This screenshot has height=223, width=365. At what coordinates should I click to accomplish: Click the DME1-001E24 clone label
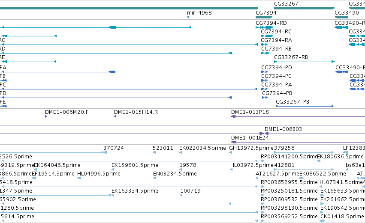point(250,138)
